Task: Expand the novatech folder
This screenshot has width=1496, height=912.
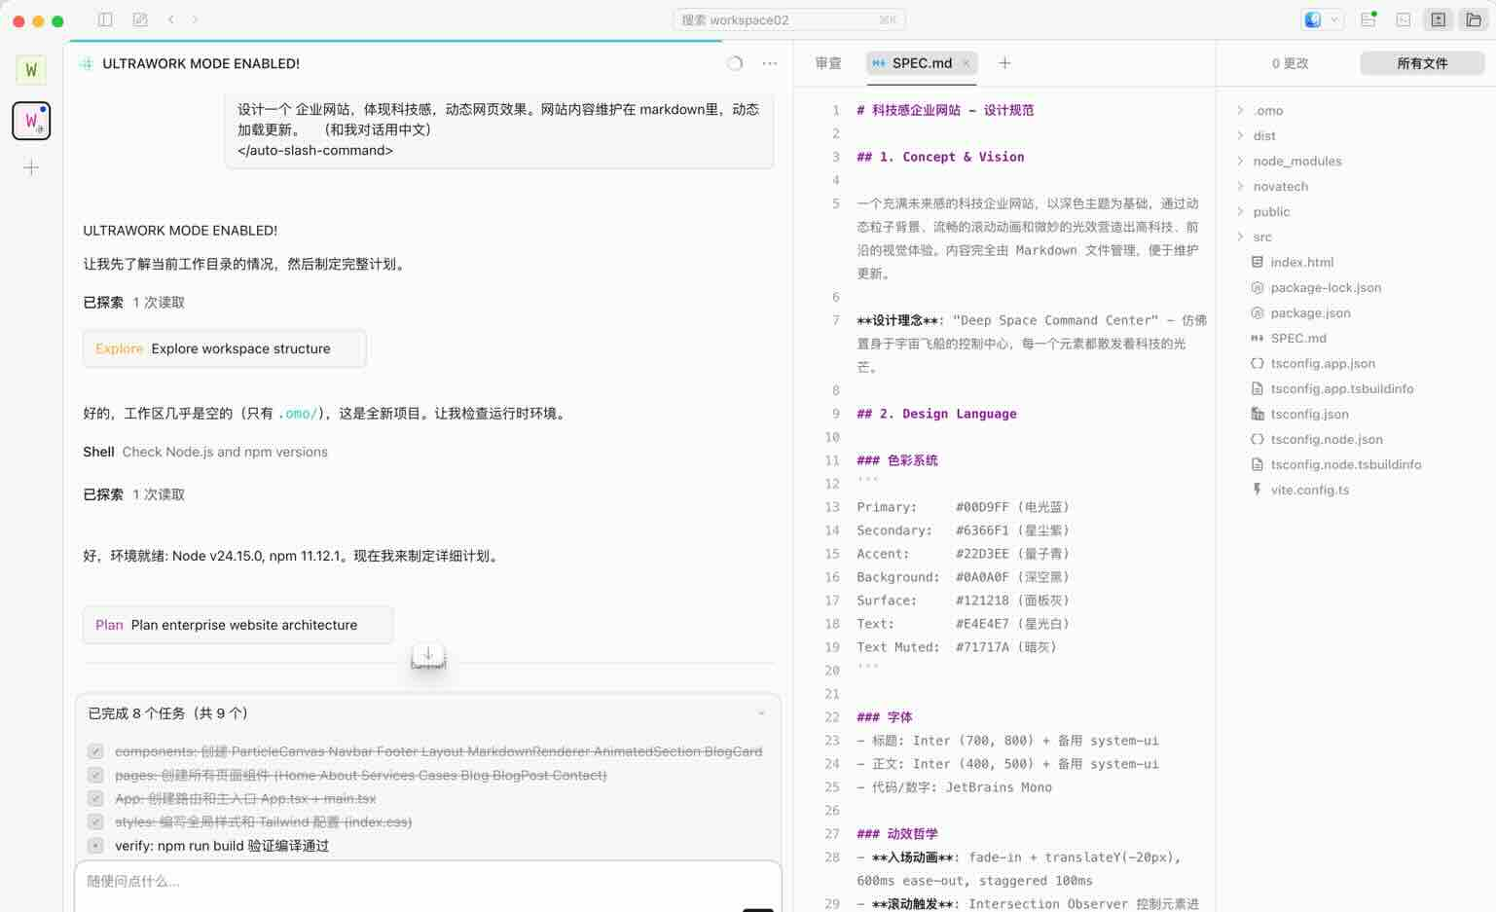Action: pyautogui.click(x=1240, y=186)
